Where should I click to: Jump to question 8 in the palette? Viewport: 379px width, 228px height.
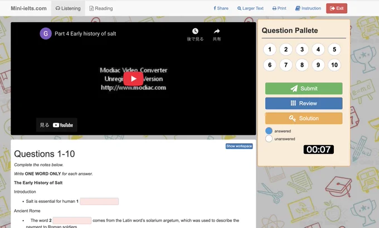[302, 65]
